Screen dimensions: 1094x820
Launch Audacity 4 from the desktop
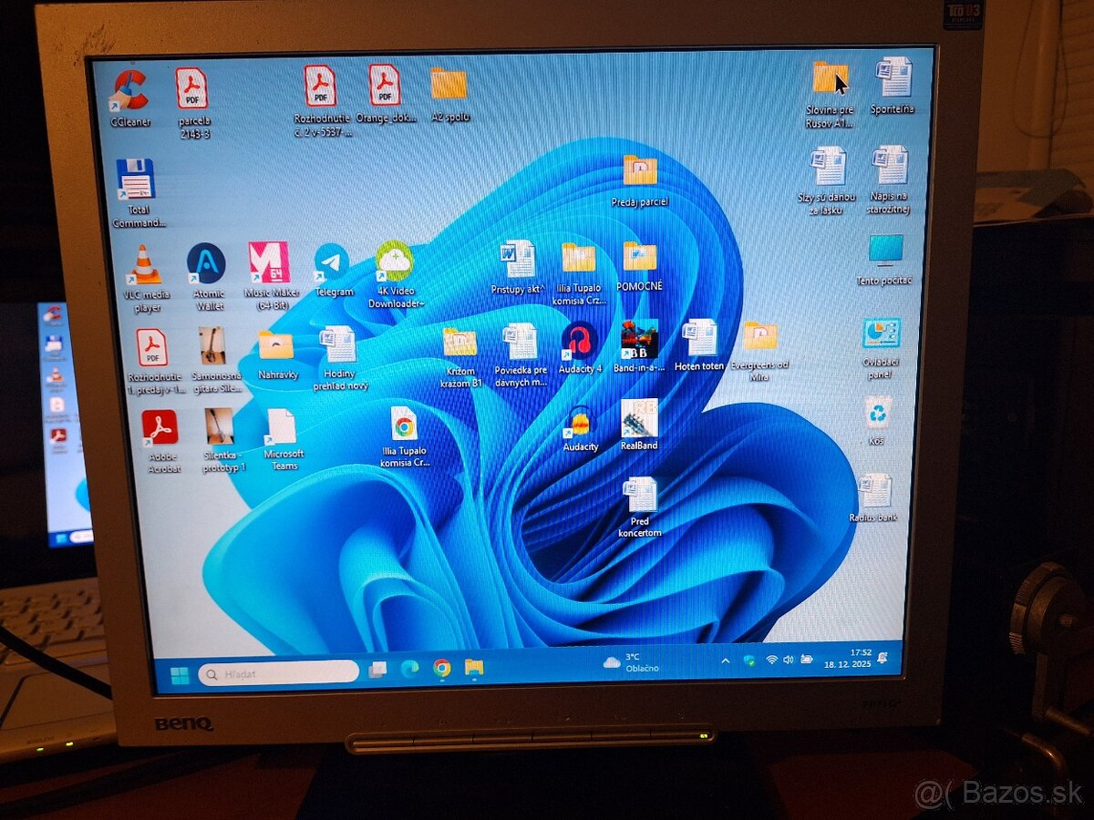click(x=580, y=342)
